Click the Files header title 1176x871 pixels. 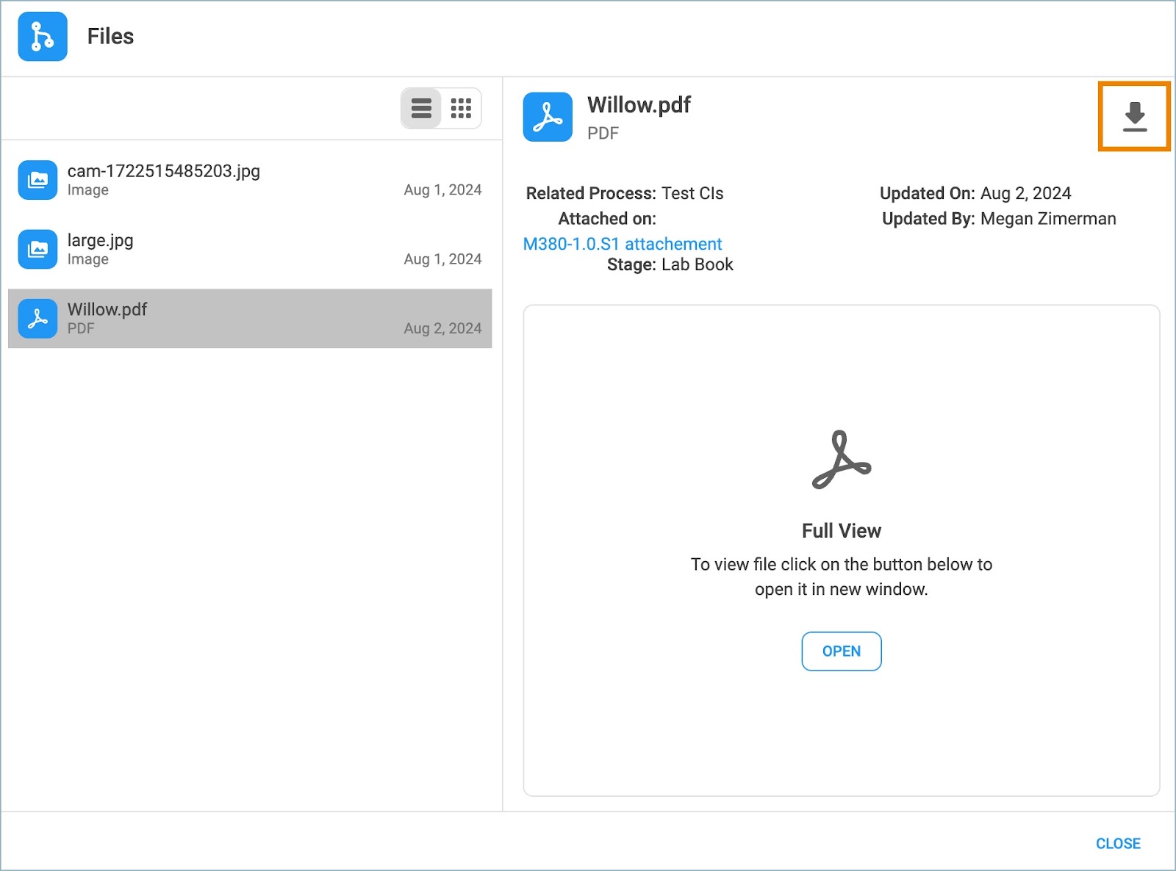coord(110,37)
